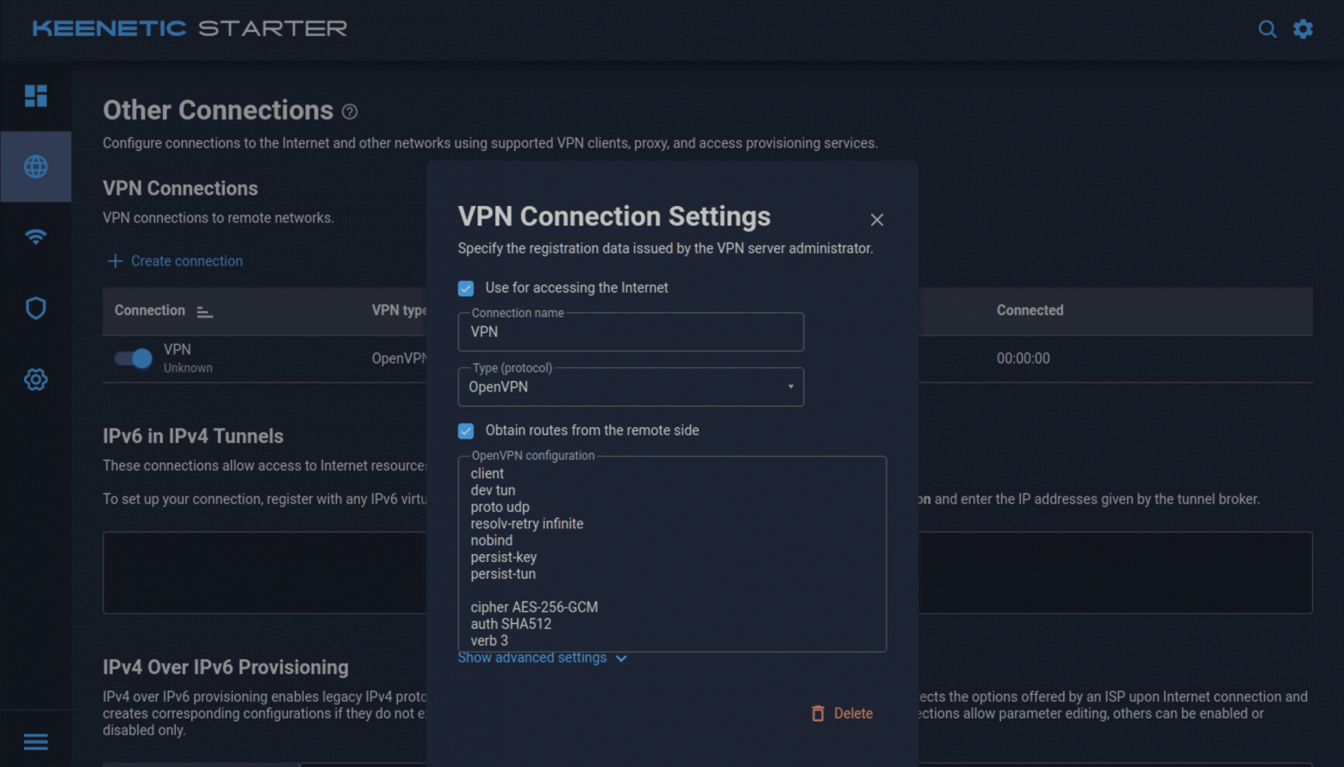Open the Type (protocol) dropdown
The width and height of the screenshot is (1344, 767).
(x=631, y=387)
